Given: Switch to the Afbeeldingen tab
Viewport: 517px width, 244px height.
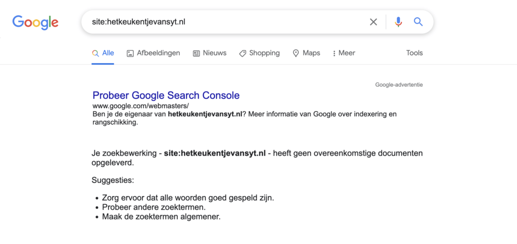Looking at the screenshot, I should click(153, 53).
